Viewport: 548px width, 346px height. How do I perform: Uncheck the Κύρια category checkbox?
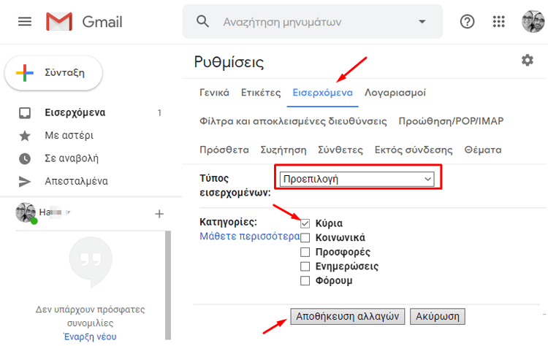click(x=305, y=223)
